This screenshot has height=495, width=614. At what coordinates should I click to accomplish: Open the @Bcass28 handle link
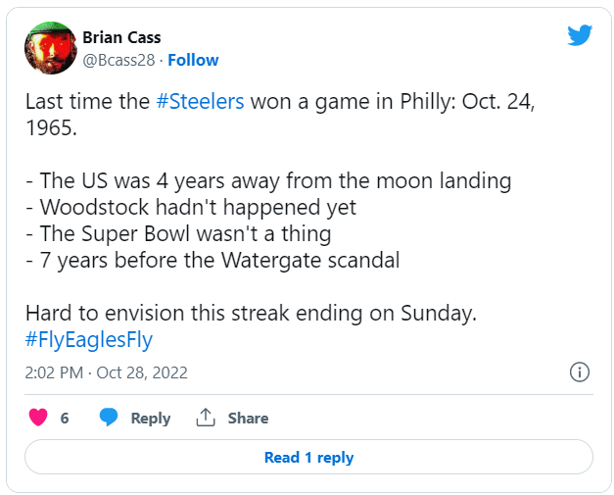(x=120, y=60)
